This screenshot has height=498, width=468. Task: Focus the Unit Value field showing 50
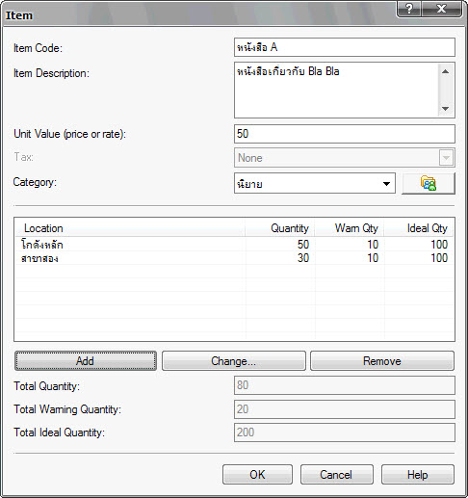coord(345,134)
